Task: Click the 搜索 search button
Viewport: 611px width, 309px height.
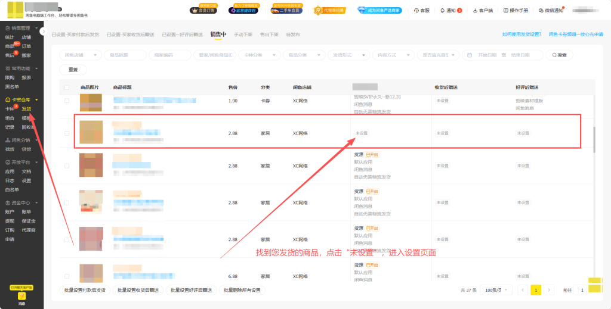Action: [559, 55]
